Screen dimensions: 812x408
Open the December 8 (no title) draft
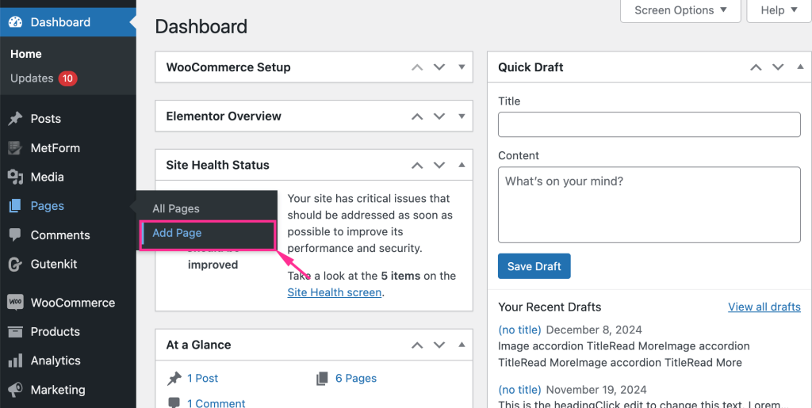click(519, 330)
